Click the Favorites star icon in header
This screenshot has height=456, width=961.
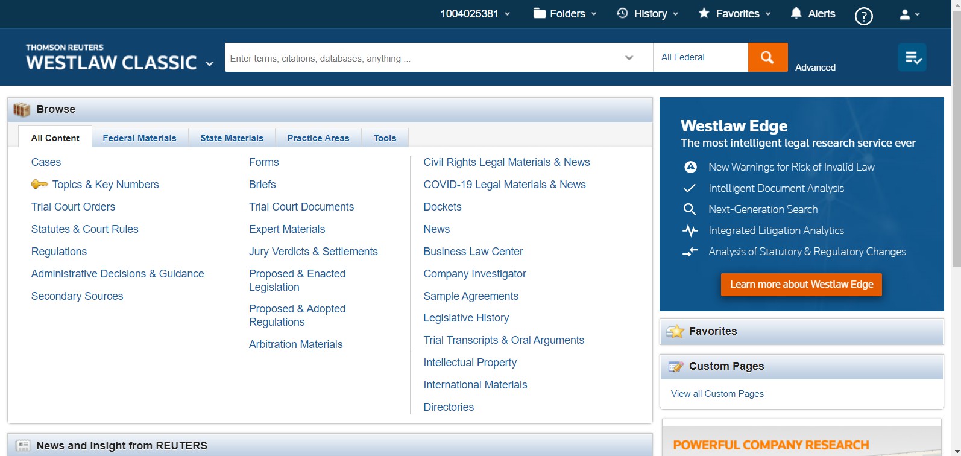[x=704, y=13]
